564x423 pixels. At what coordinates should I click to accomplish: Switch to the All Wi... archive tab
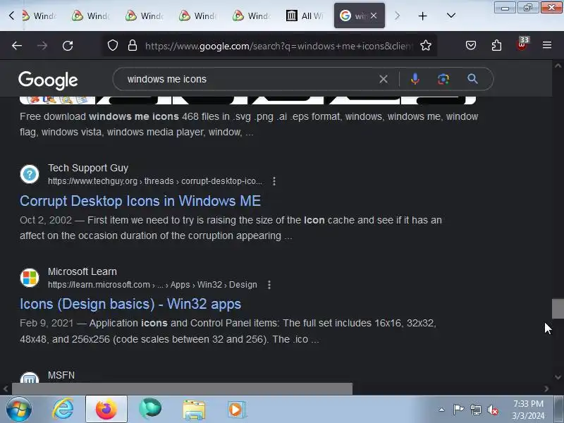click(305, 16)
